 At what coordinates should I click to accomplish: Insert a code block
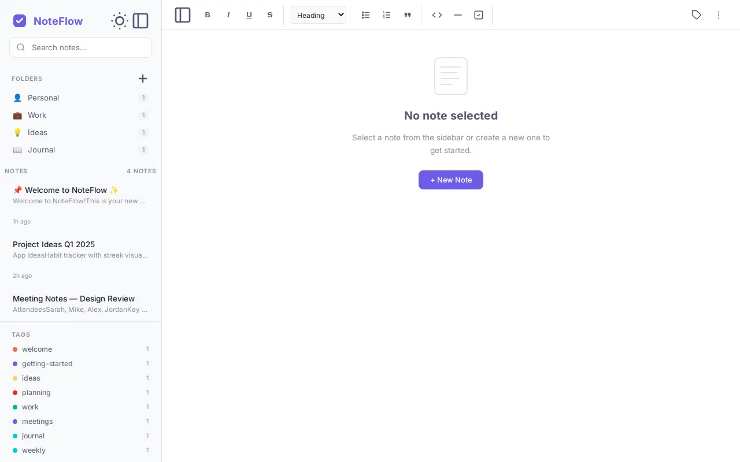tap(437, 15)
